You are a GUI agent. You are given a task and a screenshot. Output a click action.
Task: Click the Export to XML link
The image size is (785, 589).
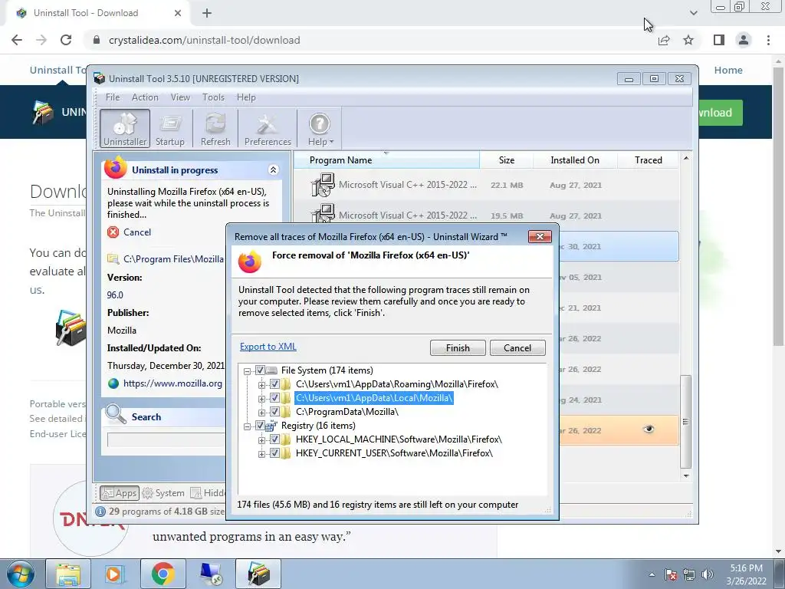pyautogui.click(x=268, y=347)
